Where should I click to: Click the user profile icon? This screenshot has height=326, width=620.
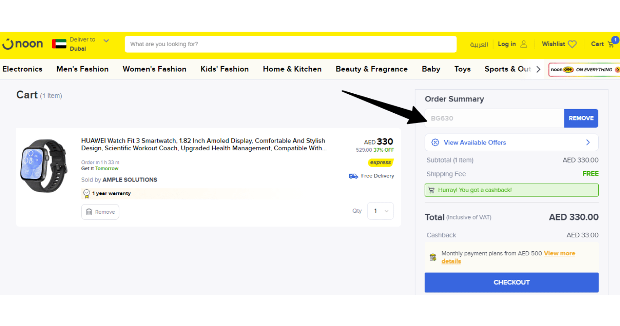(x=523, y=44)
